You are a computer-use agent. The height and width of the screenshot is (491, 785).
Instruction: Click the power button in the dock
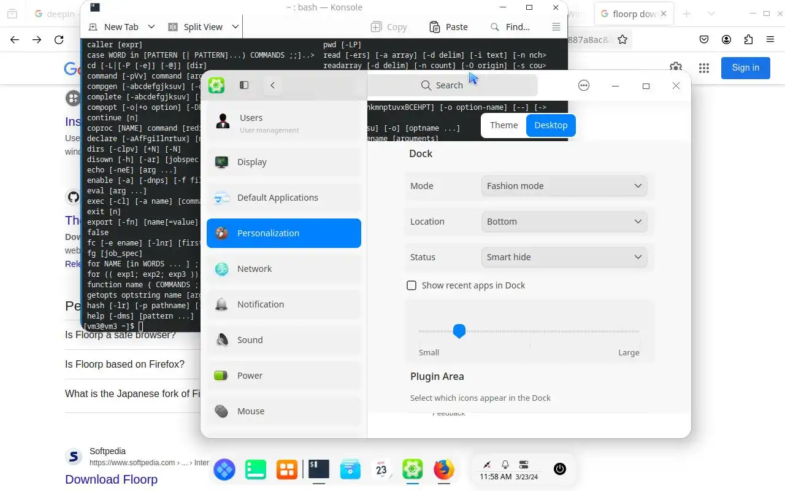(559, 470)
